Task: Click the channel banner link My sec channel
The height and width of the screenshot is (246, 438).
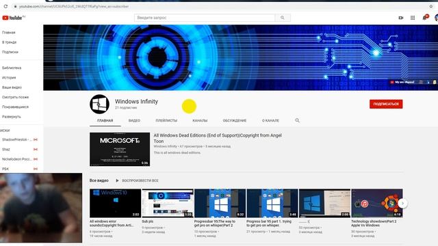Action: click(x=402, y=82)
